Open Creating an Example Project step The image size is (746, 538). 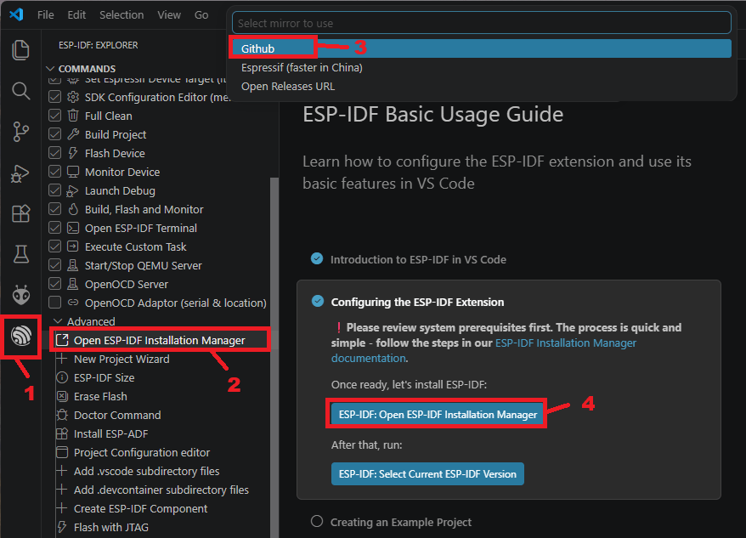pyautogui.click(x=400, y=523)
